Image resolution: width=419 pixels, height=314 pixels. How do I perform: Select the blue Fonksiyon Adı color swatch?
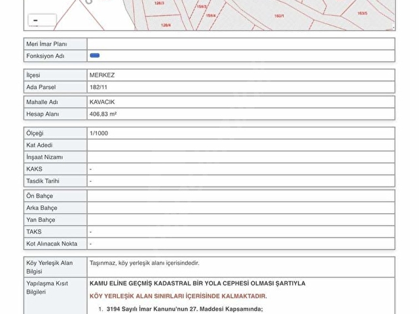pos(94,56)
